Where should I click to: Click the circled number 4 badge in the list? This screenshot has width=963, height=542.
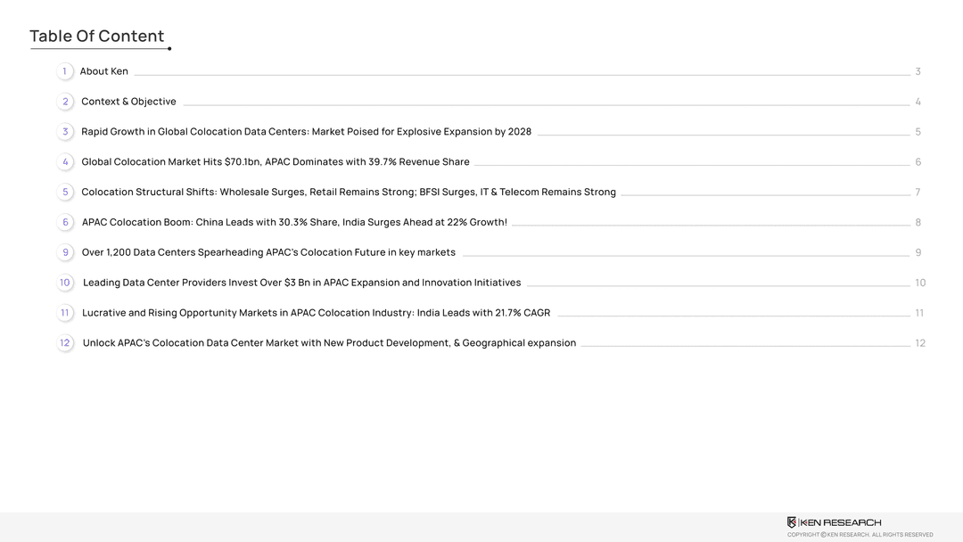pos(65,162)
